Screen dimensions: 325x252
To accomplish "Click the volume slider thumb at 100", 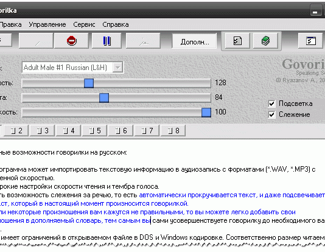I will (206, 113).
